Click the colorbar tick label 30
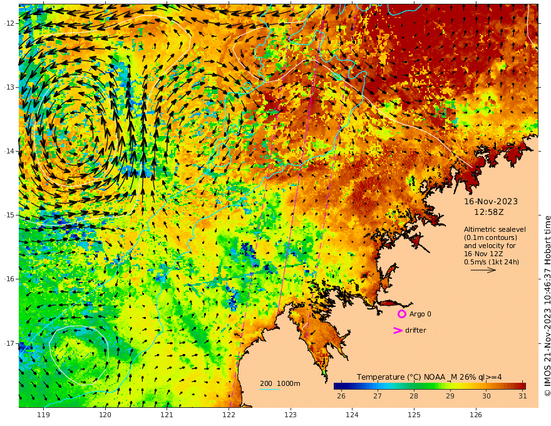This screenshot has width=551, height=426. (x=487, y=396)
